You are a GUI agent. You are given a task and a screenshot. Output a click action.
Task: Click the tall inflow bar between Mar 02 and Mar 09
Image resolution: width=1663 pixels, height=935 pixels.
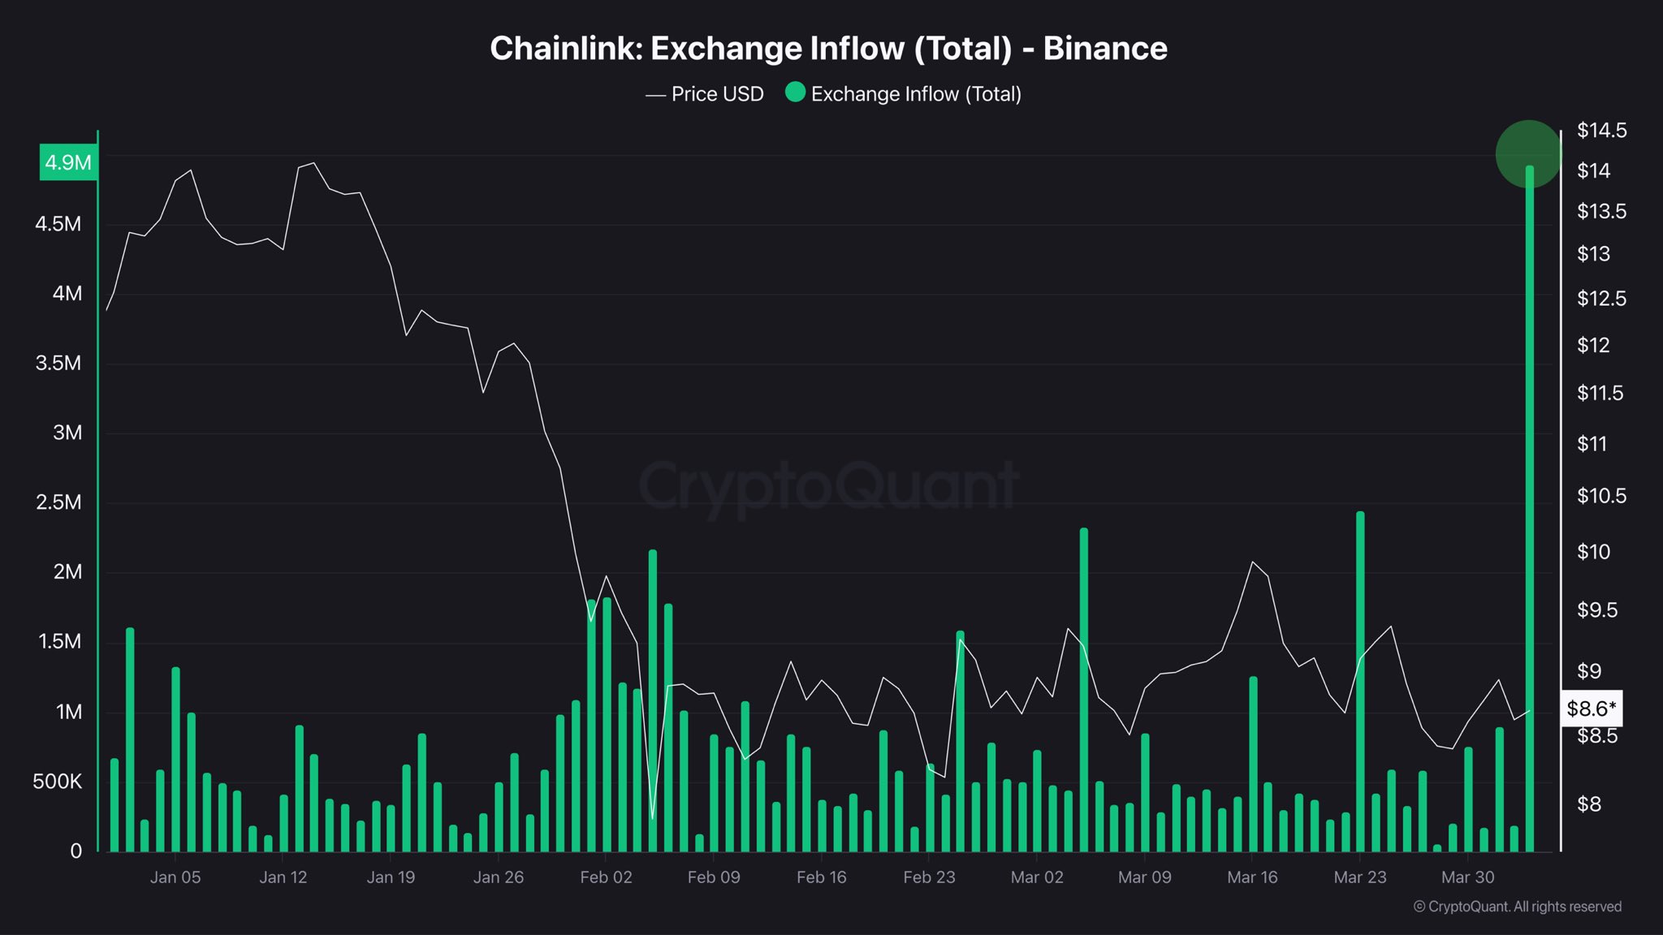[1083, 690]
